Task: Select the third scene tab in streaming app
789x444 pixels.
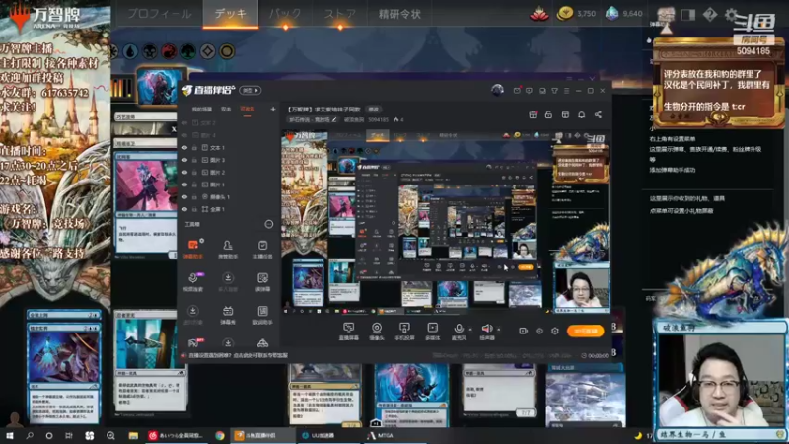Action: [x=248, y=109]
